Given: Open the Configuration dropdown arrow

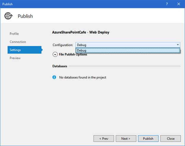Looking at the screenshot, I should [x=178, y=45].
